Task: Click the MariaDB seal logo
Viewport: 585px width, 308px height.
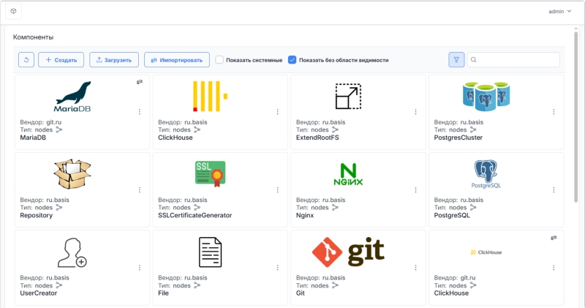Action: point(72,97)
